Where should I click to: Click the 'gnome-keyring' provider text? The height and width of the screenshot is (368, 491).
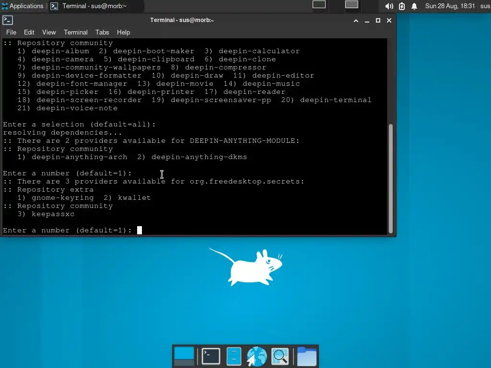[63, 198]
